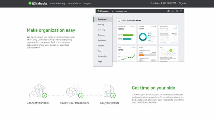This screenshot has height=120, width=214.
Task: Click the hamburger menu in dashboard preview
Action: (x=113, y=11)
